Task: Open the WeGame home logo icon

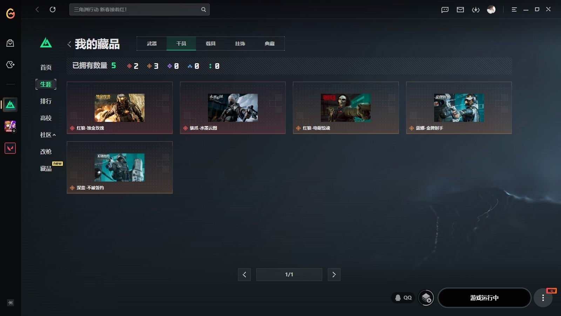Action: coord(11,13)
